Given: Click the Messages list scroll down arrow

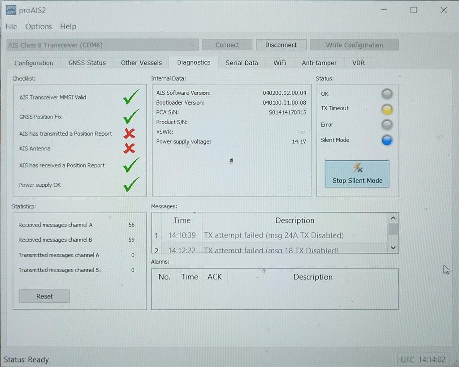Looking at the screenshot, I should [393, 248].
